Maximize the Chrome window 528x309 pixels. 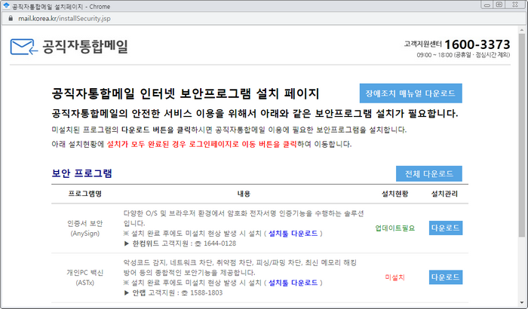tap(499, 5)
